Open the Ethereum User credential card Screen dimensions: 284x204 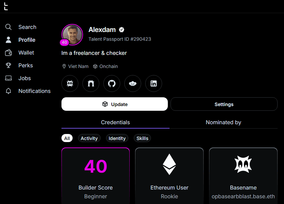(169, 175)
